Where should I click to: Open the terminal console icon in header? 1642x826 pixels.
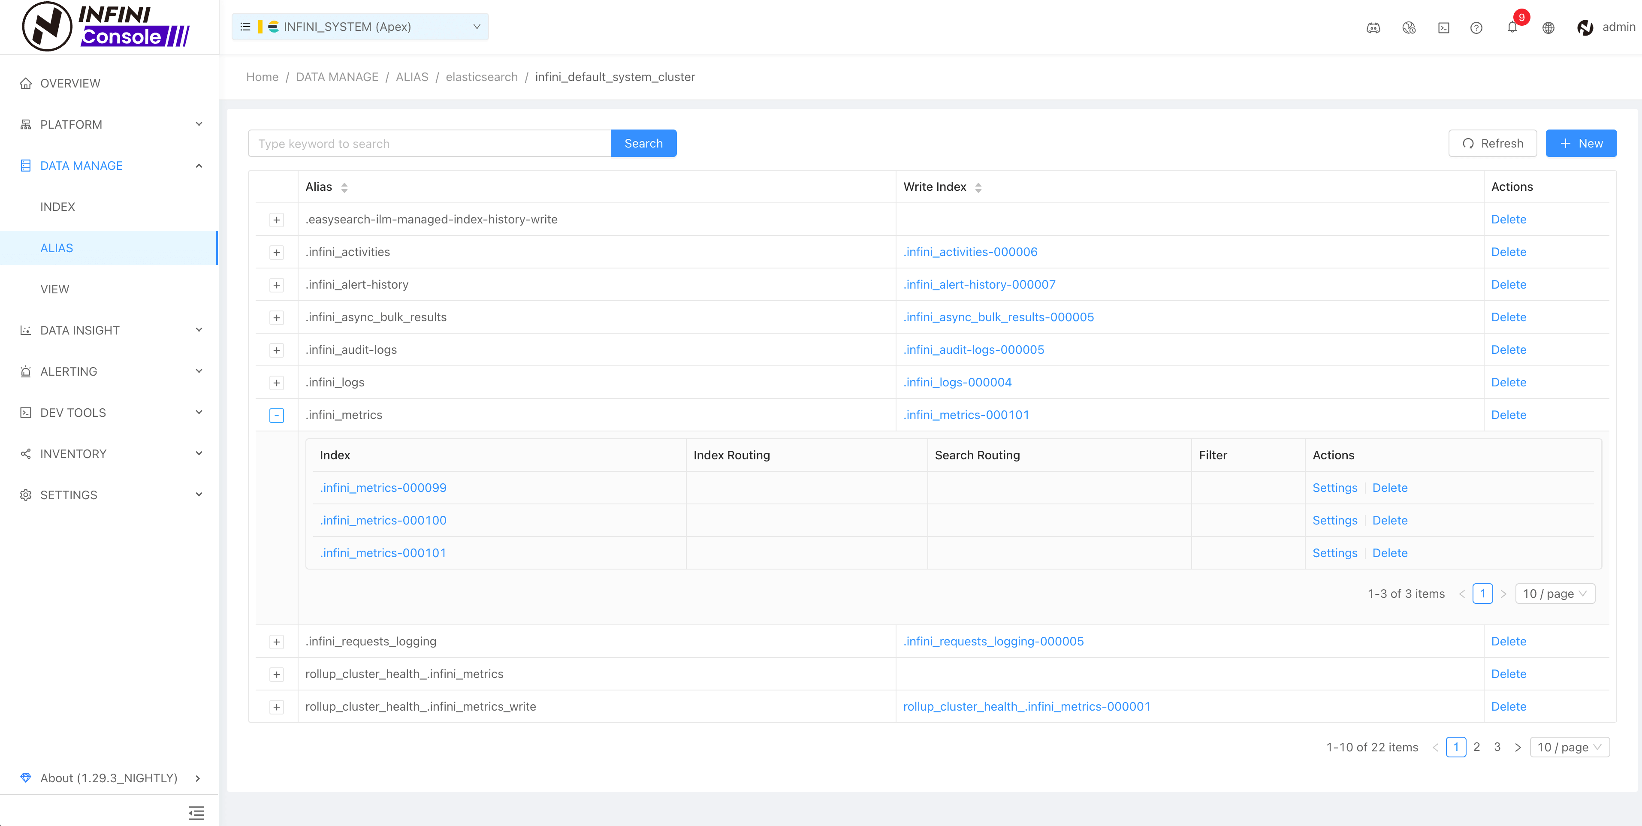coord(1444,27)
